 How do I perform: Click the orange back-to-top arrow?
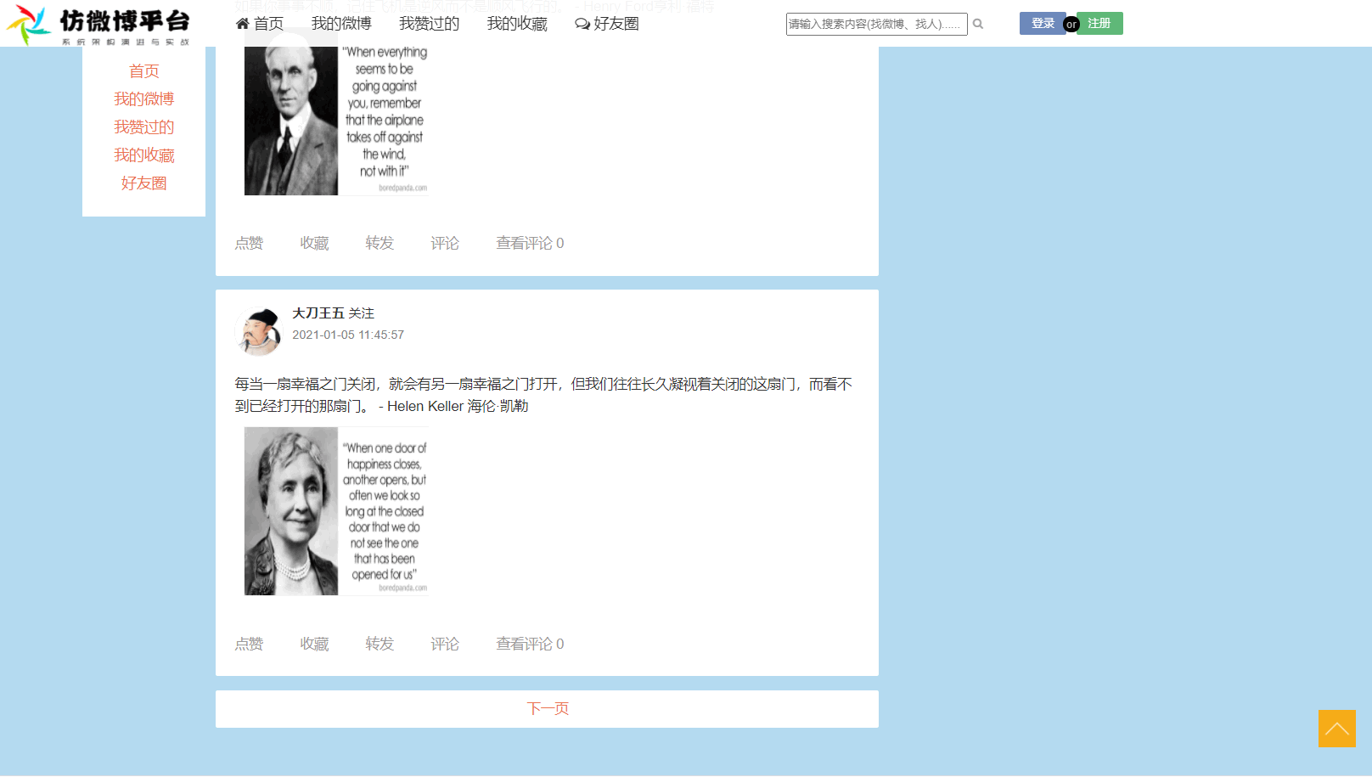(x=1337, y=729)
